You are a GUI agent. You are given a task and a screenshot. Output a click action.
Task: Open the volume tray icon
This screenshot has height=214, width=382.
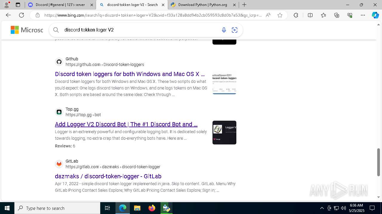344,208
